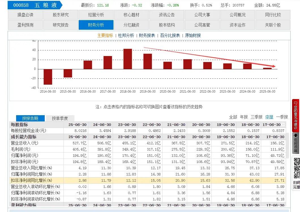The height and width of the screenshot is (212, 300).
Task: Click the 扣非净利润同比增长(%) indicator name
Action: click(x=31, y=180)
